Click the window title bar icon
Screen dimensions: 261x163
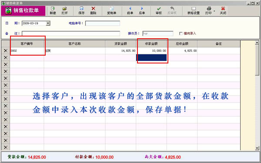[3, 3]
